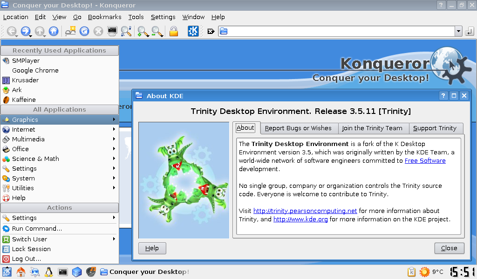The image size is (477, 279).
Task: Open the location bar history dropdown
Action: (x=458, y=31)
